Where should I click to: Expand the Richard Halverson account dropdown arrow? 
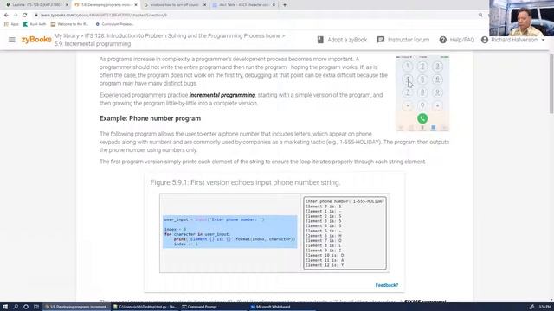543,40
